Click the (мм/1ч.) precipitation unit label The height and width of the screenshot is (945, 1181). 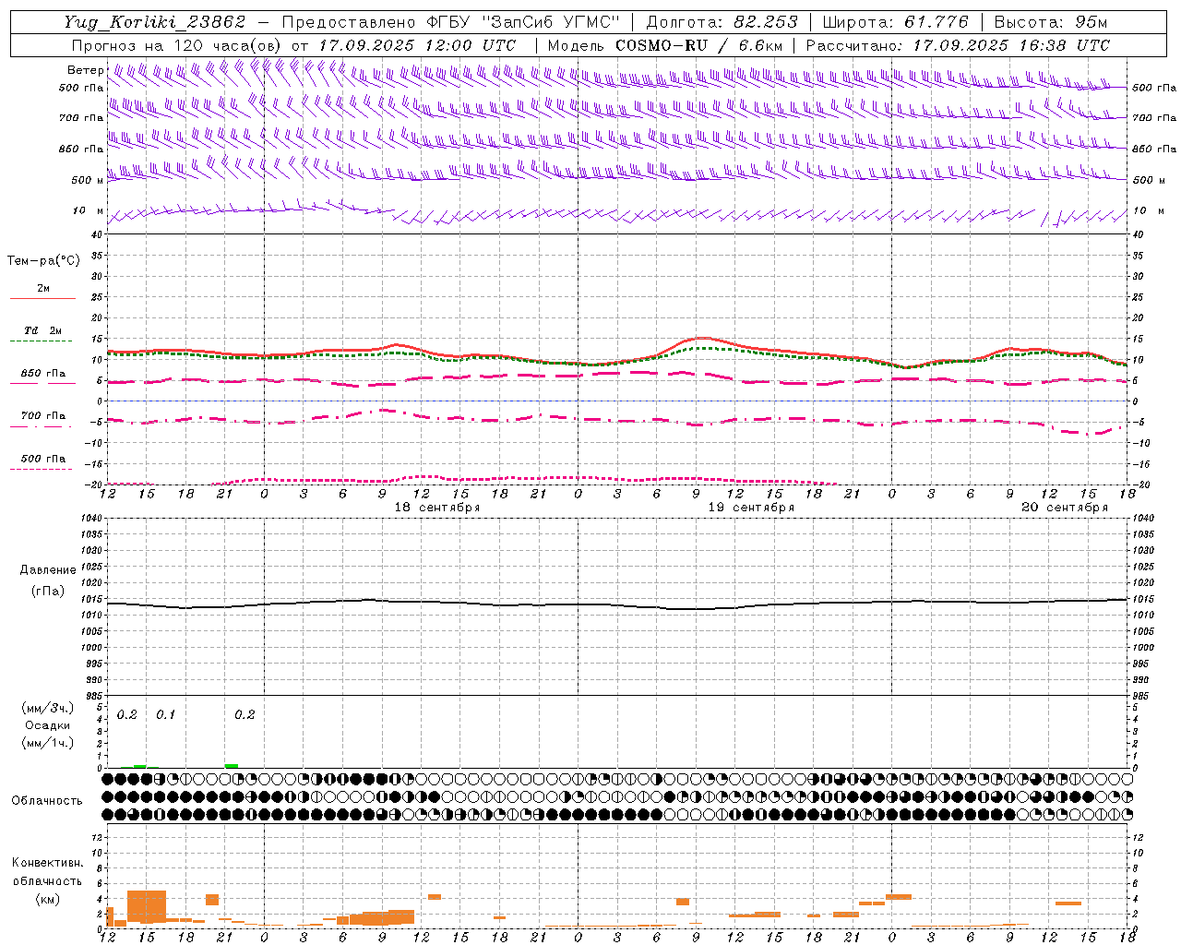(48, 743)
